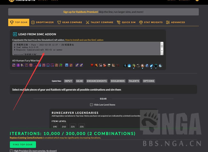
Task: Select item level 235 for legendaries
Action: click(81, 126)
